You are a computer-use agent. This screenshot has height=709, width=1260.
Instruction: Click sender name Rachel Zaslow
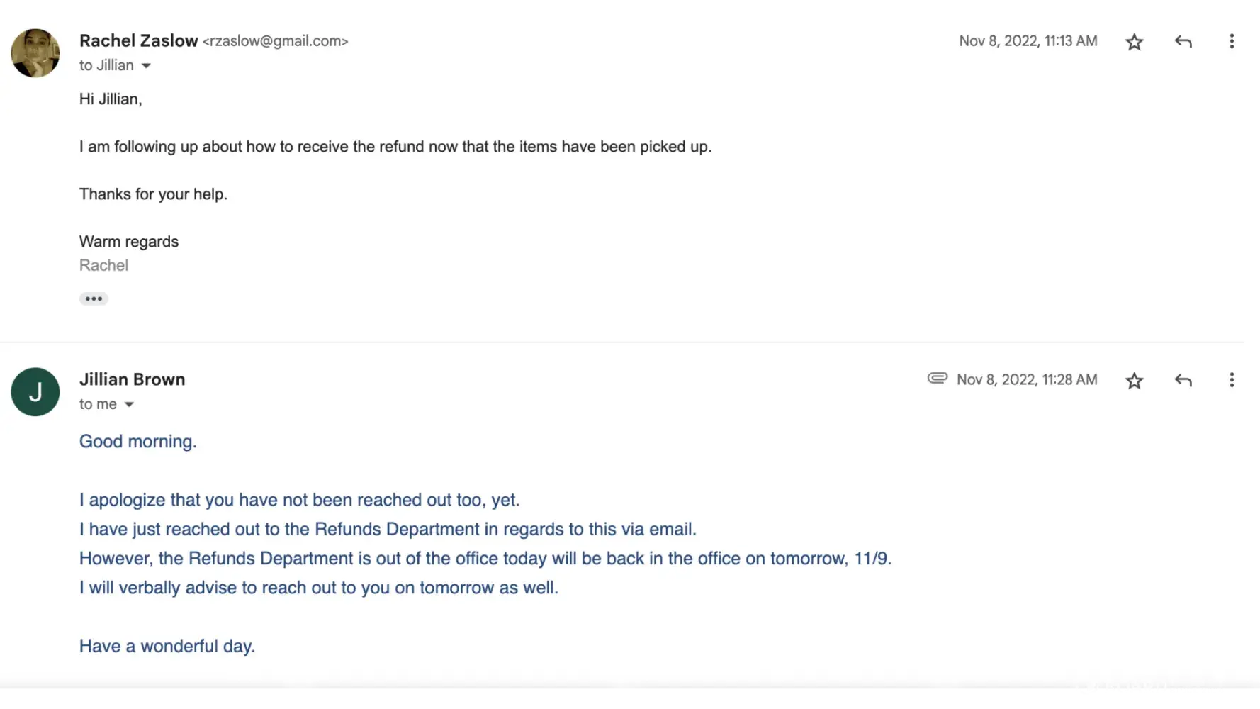[139, 41]
